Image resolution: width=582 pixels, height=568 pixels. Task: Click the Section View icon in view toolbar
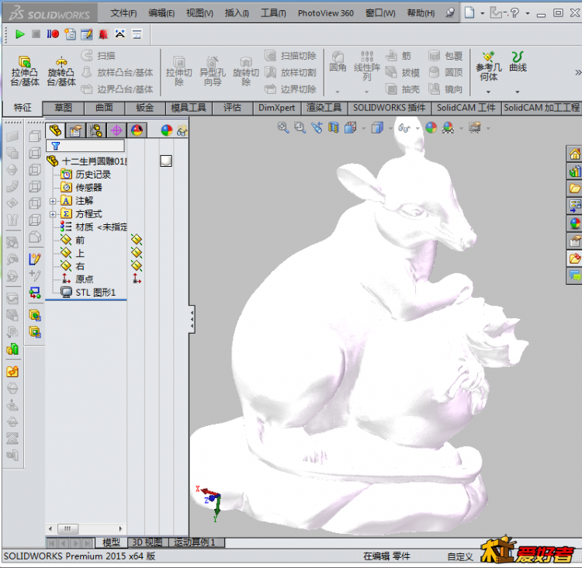334,128
